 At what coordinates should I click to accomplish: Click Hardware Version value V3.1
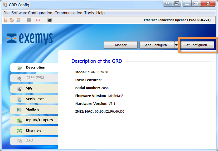coord(112,104)
